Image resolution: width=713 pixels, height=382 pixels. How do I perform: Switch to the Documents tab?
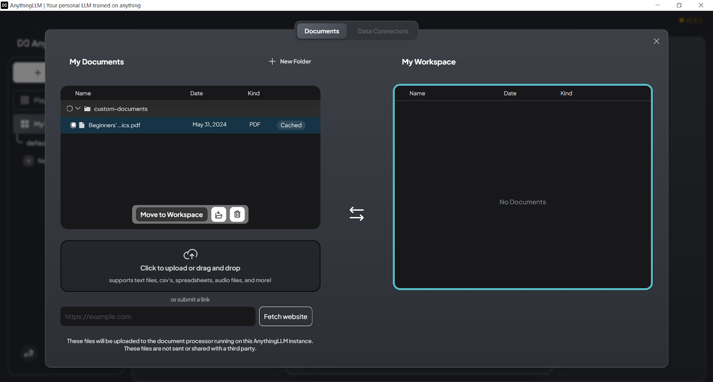click(322, 31)
